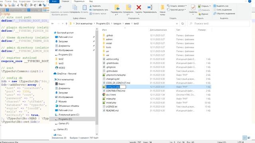Click the Cut scissors button

[x=95, y=6]
